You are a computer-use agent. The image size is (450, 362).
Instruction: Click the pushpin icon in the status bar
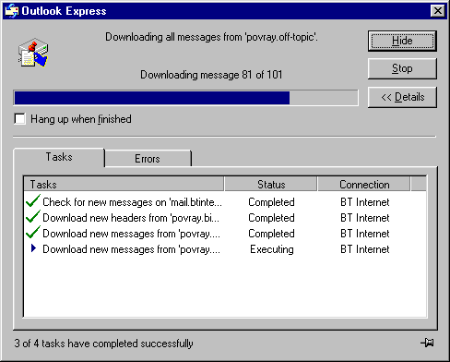427,343
